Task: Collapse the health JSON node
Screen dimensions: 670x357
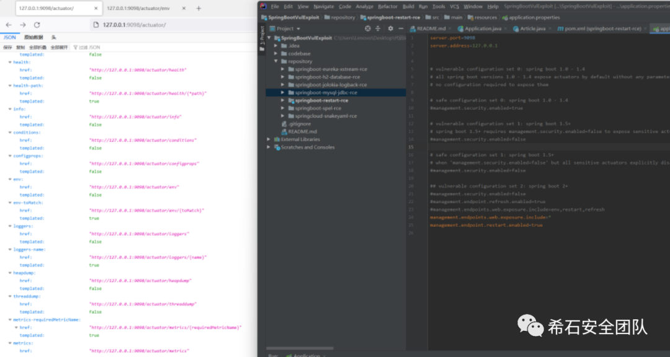Action: click(x=10, y=63)
